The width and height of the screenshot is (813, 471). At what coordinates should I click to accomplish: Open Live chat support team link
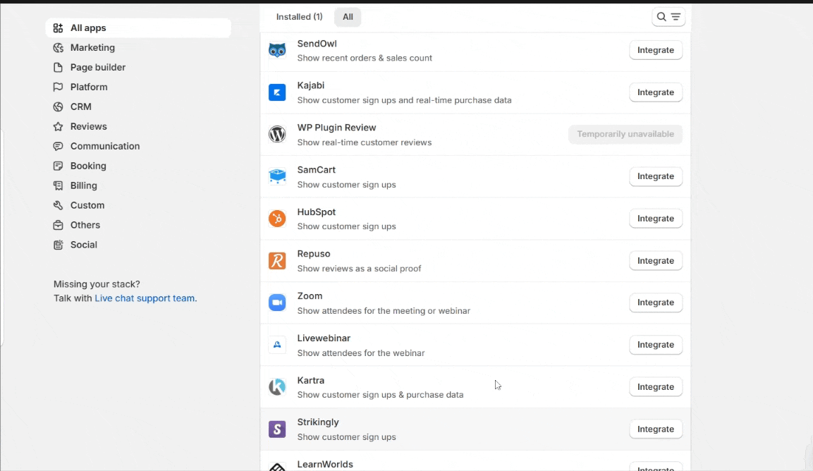pyautogui.click(x=145, y=298)
